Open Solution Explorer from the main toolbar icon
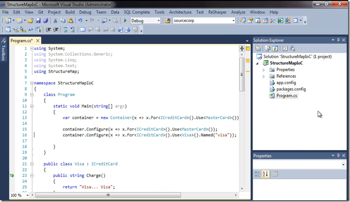The image size is (350, 202). point(243,21)
